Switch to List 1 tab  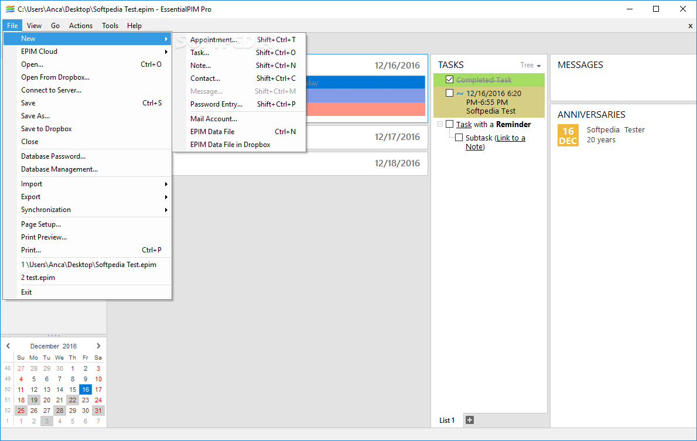pos(447,420)
